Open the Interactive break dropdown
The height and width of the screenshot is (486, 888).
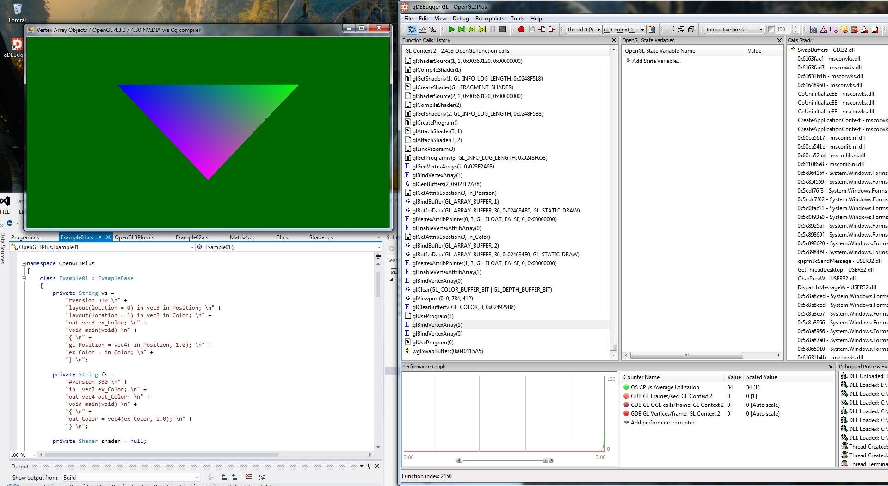coord(761,30)
